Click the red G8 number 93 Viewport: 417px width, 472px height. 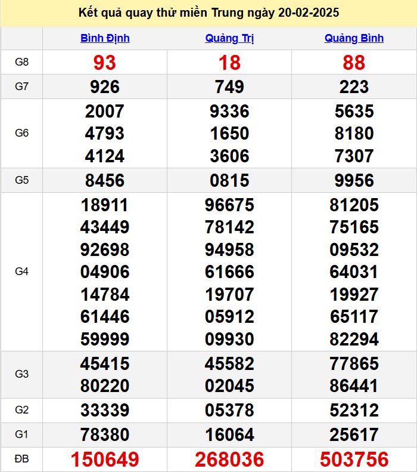point(105,63)
